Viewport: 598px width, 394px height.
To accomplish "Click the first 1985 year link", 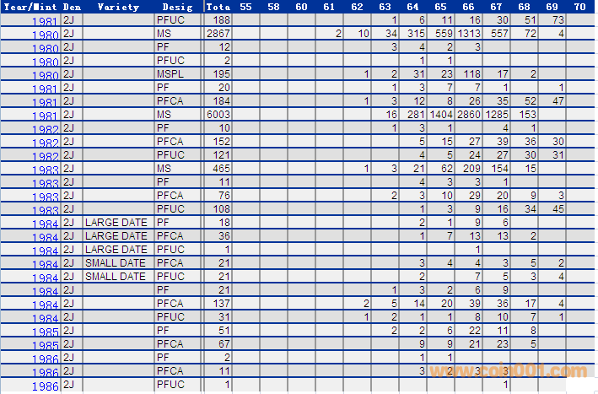I will [x=45, y=332].
